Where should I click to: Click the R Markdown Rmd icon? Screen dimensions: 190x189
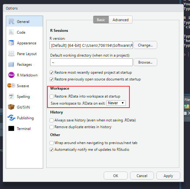(11, 75)
